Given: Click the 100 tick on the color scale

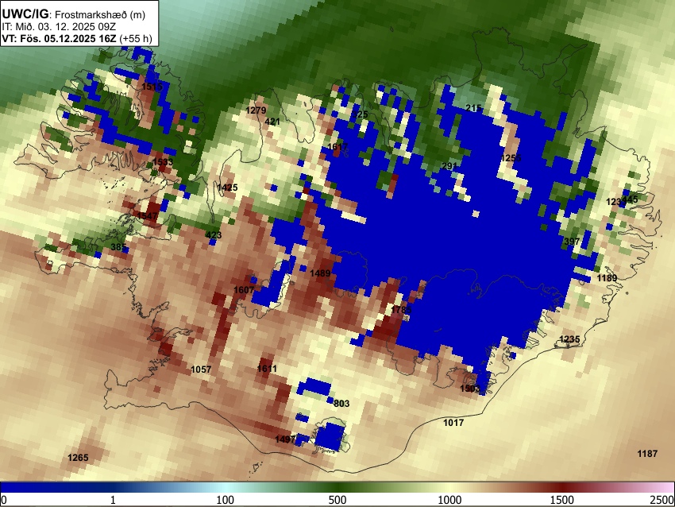Looking at the screenshot, I should pyautogui.click(x=226, y=500).
